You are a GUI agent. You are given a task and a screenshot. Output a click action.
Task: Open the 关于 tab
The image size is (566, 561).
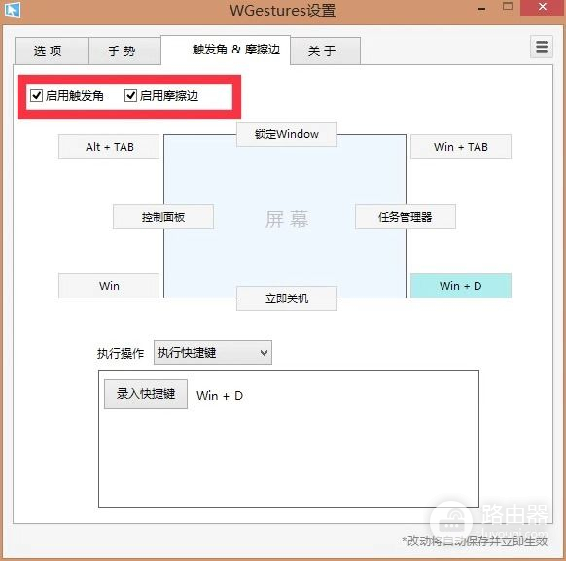click(325, 51)
